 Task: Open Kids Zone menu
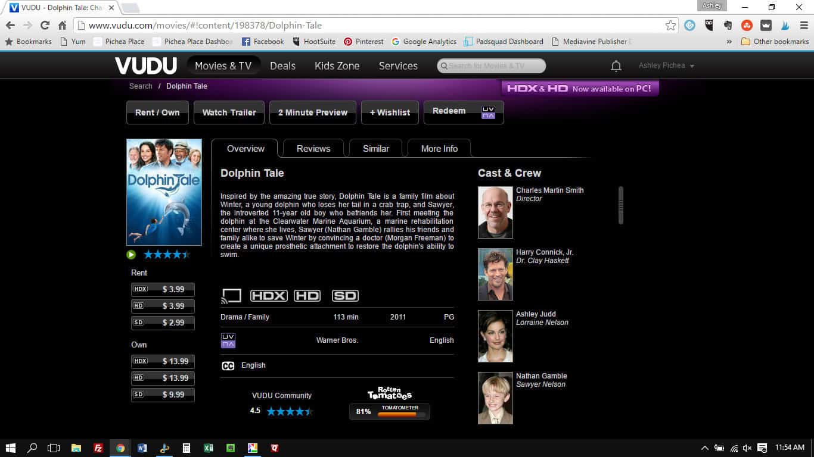click(337, 65)
